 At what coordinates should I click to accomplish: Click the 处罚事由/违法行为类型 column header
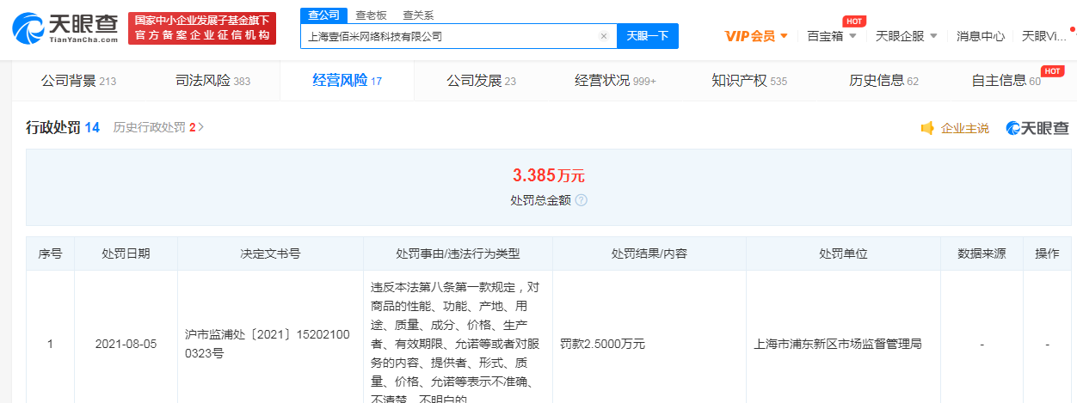click(458, 253)
